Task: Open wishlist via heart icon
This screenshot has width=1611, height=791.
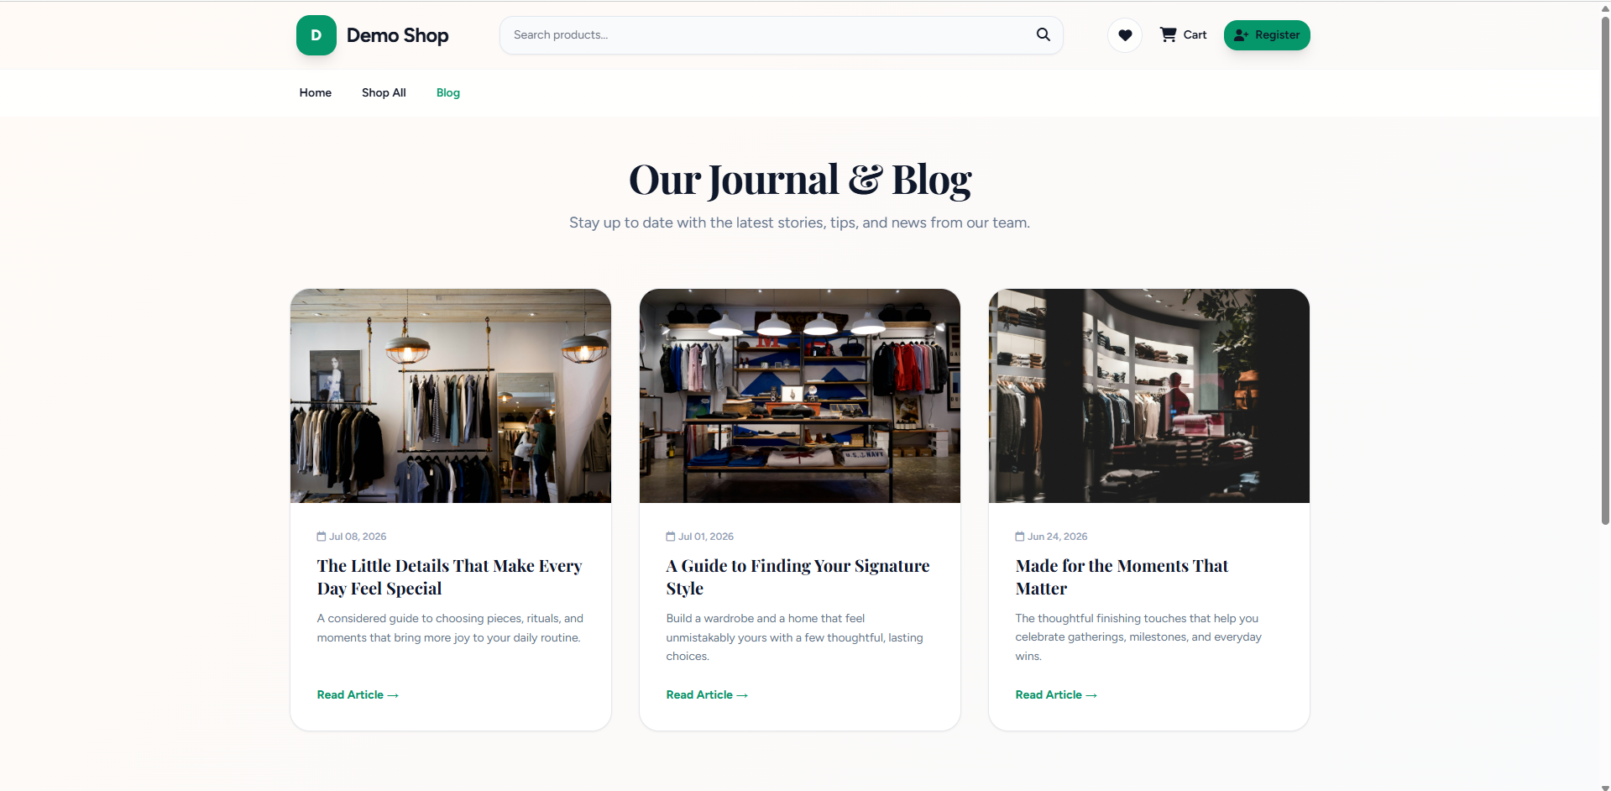Action: point(1125,35)
